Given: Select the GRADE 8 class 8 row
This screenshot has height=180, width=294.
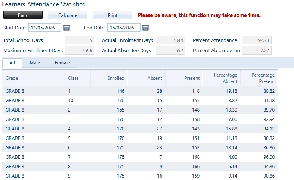Looking at the screenshot, I should (140, 166).
